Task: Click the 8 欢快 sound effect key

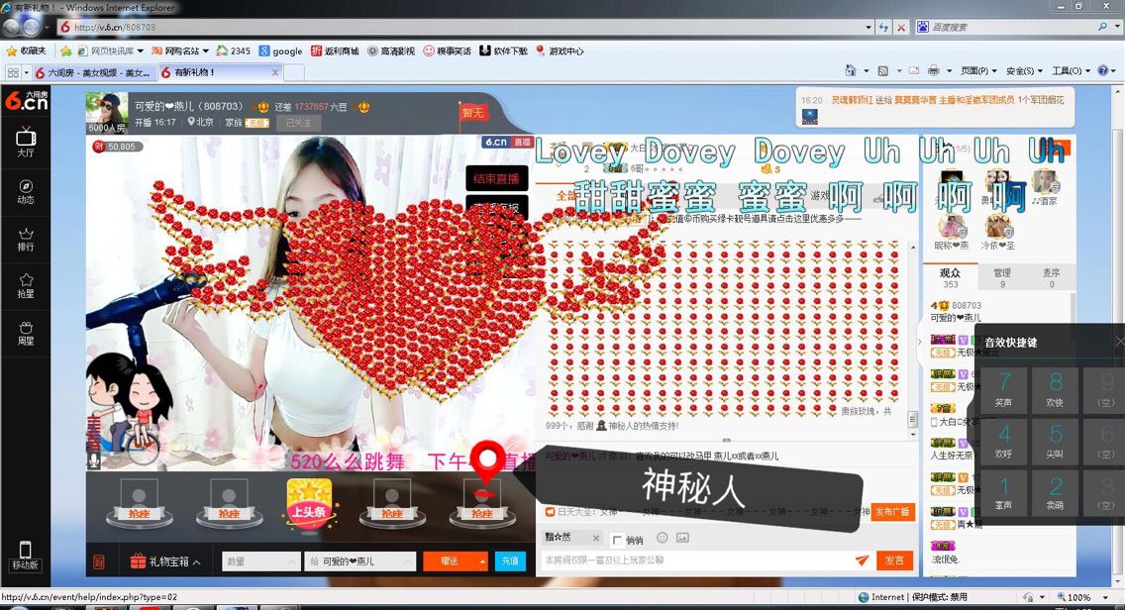Action: [1055, 390]
